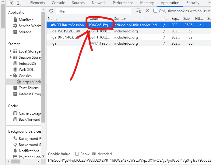This screenshot has width=211, height=165.
Task: Open Cache Storage entry
Action: [x=27, y=113]
